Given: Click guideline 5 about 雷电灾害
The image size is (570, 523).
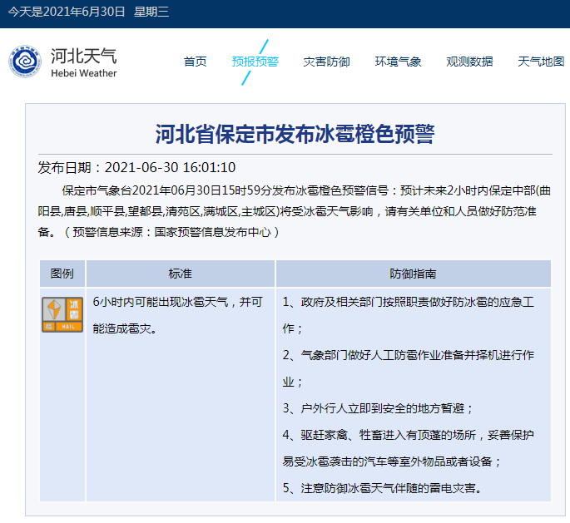Looking at the screenshot, I should [383, 488].
